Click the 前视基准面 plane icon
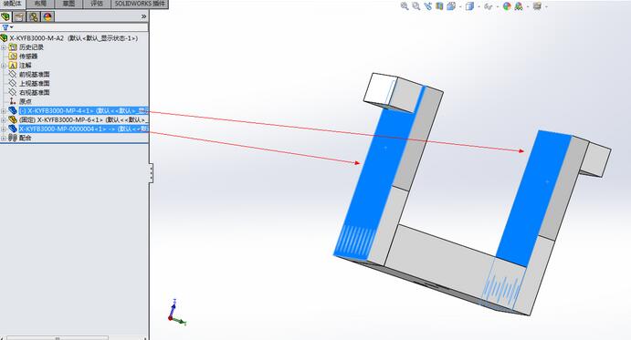Screen dimensions: 631x340 click(x=13, y=75)
